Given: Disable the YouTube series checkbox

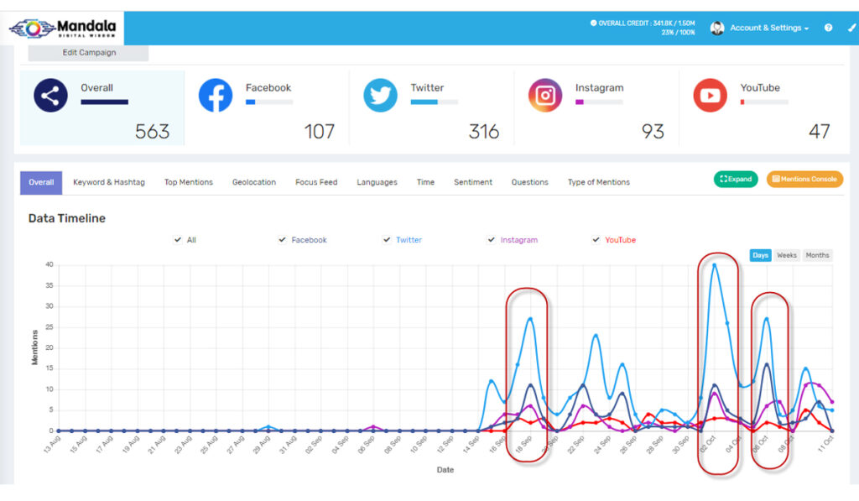Looking at the screenshot, I should [596, 239].
